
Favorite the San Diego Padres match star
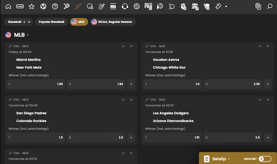pyautogui.click(x=131, y=100)
